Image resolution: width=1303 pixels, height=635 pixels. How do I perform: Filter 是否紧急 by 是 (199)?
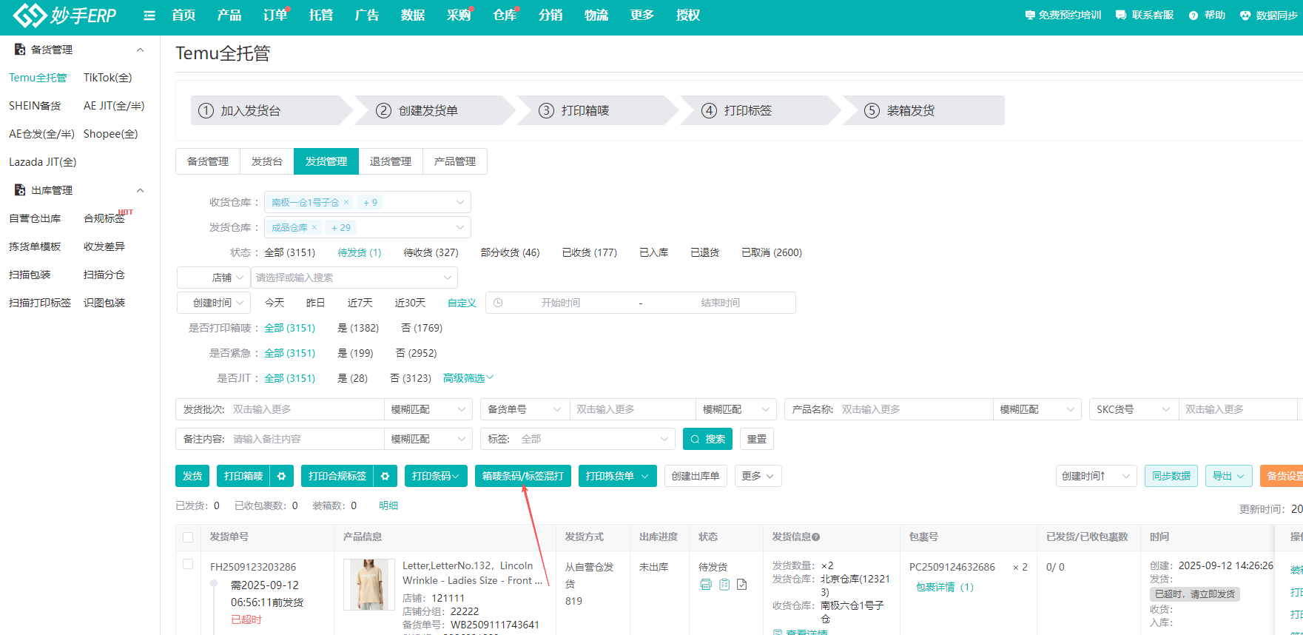point(355,353)
